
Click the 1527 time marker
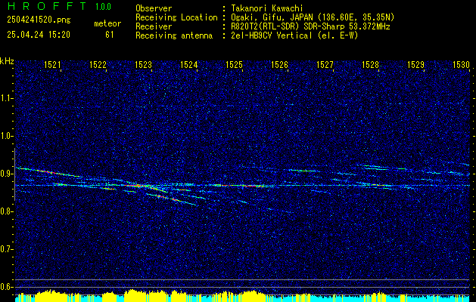pos(325,65)
